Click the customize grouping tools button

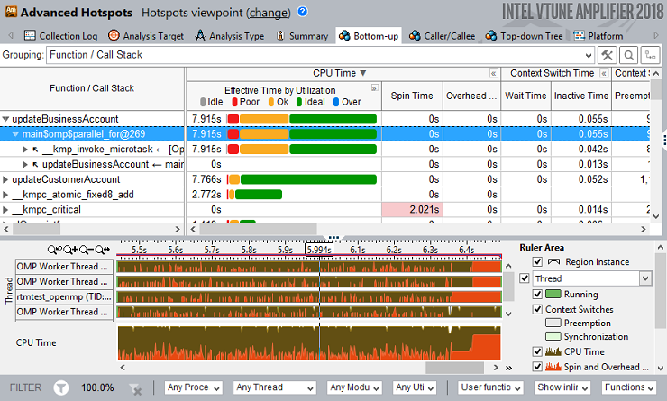(607, 55)
